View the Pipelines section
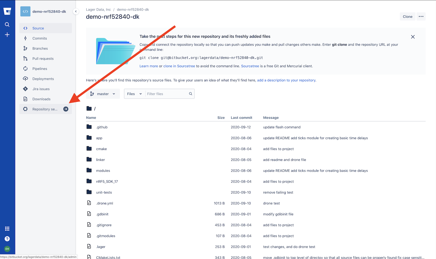 point(40,69)
